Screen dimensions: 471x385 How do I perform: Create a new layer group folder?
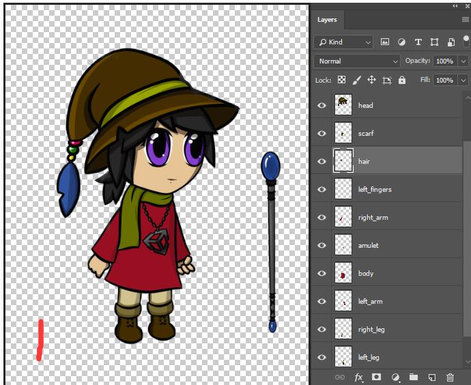click(414, 377)
